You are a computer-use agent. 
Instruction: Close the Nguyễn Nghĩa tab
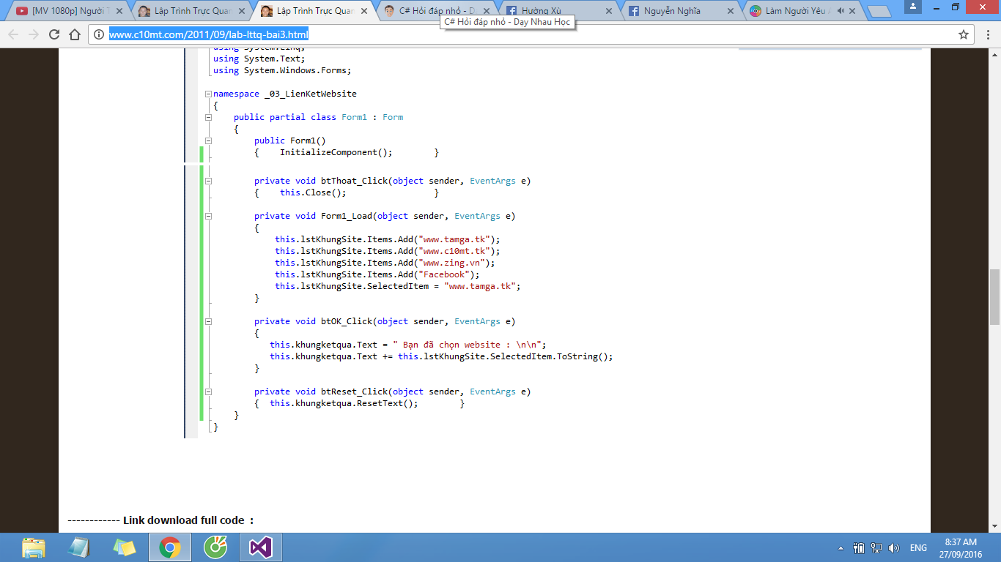[x=730, y=11]
